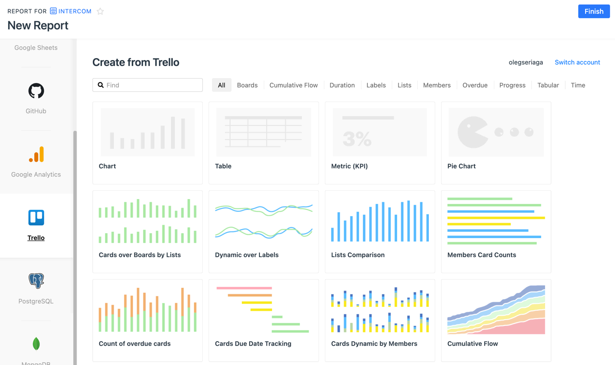Select the Trello logo icon in sidebar
This screenshot has width=615, height=365.
(36, 218)
